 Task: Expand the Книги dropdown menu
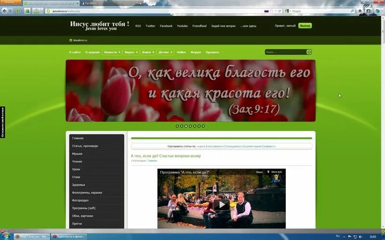coord(148,52)
